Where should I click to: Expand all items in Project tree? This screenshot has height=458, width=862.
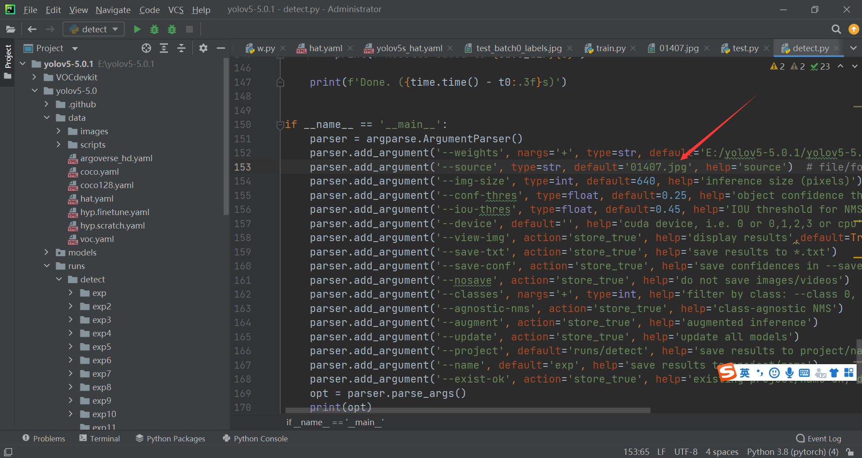pos(164,48)
